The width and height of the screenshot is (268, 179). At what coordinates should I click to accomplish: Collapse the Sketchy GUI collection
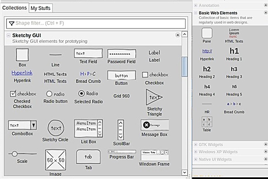[x=9, y=35]
